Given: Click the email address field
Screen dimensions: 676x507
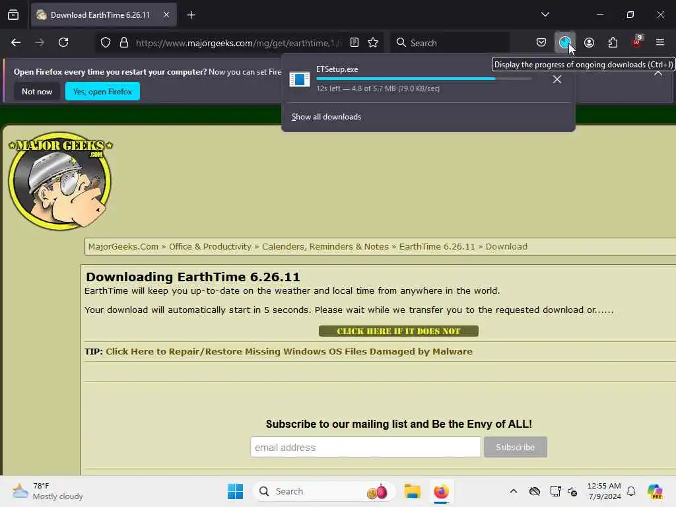Looking at the screenshot, I should (x=366, y=447).
